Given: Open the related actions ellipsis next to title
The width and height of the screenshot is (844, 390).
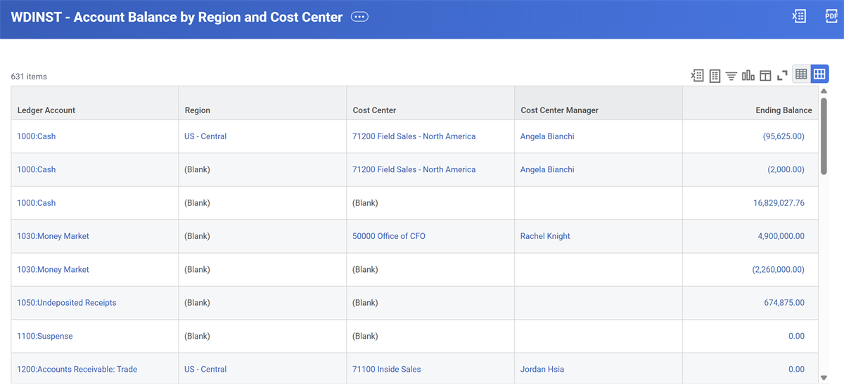Looking at the screenshot, I should (359, 17).
